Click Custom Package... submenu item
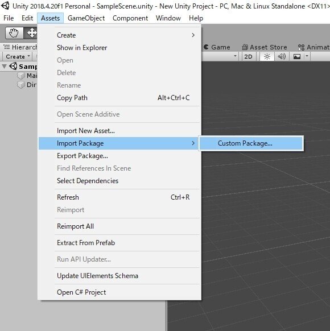 pos(251,143)
